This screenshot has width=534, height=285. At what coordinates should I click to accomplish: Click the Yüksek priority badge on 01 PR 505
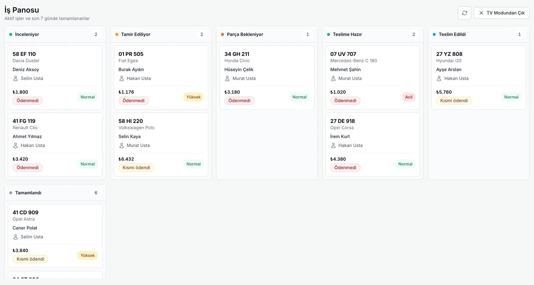(194, 97)
